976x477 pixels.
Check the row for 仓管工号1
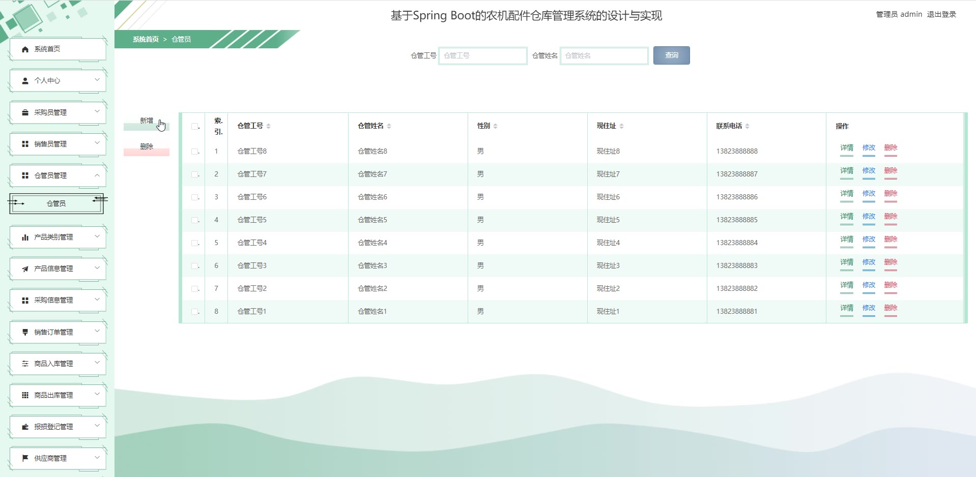click(194, 312)
